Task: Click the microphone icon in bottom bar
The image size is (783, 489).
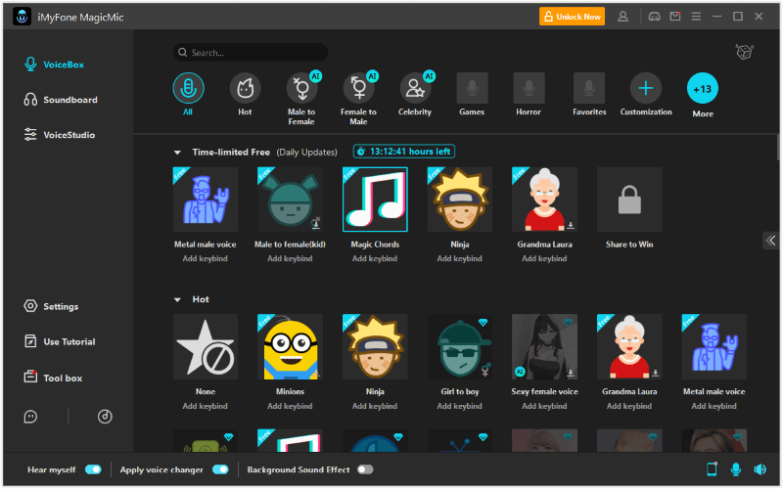Action: point(736,469)
